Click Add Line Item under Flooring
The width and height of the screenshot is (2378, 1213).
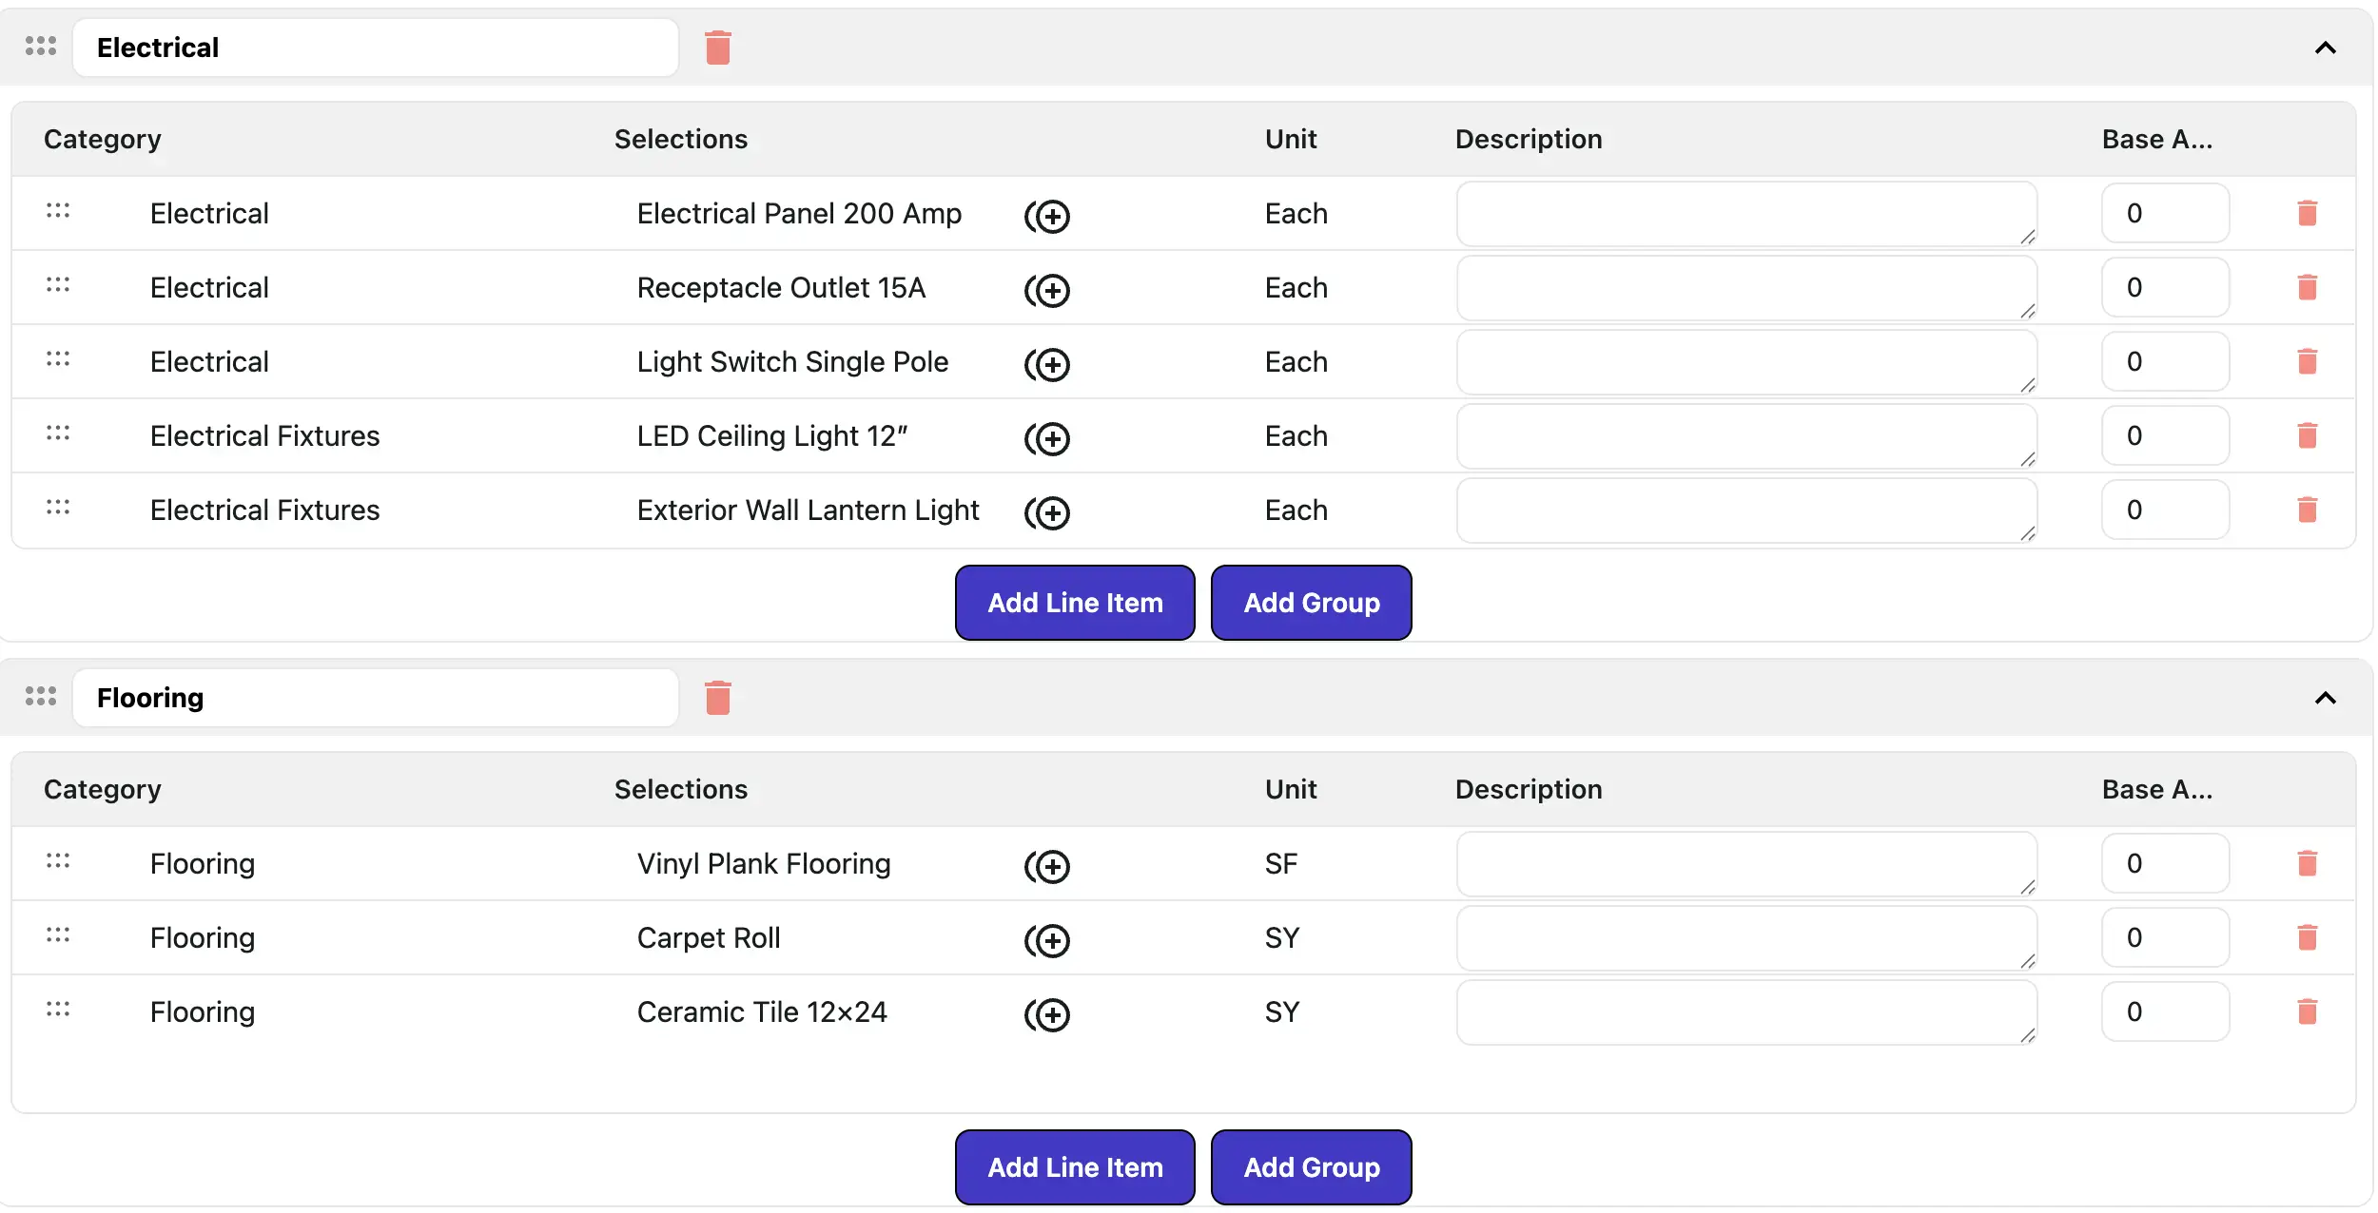coord(1074,1167)
